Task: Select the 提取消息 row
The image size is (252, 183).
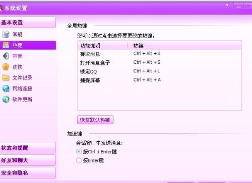Action: [x=159, y=54]
